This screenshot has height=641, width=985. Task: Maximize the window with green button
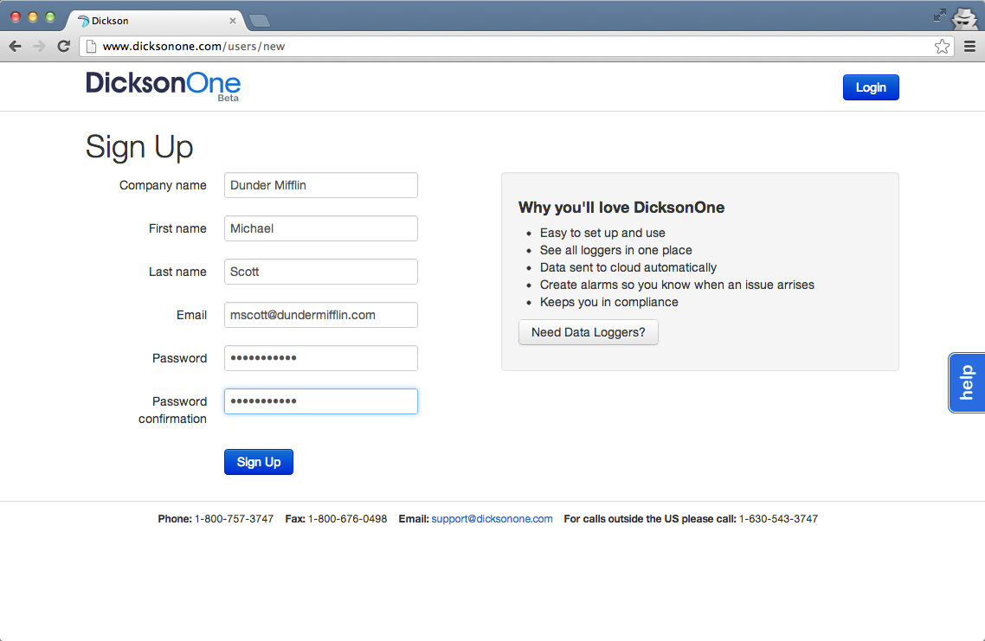coord(50,17)
